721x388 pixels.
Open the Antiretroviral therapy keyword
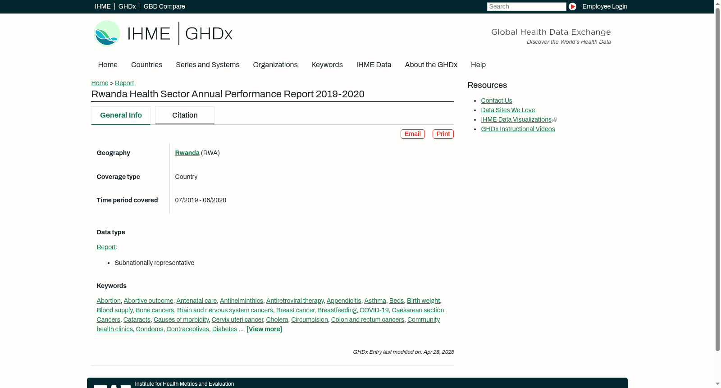[295, 301]
